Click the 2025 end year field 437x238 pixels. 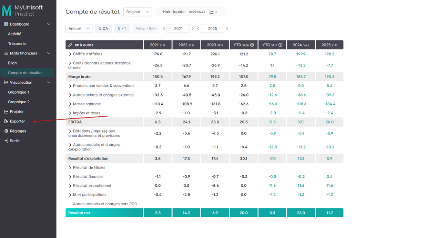(x=212, y=29)
